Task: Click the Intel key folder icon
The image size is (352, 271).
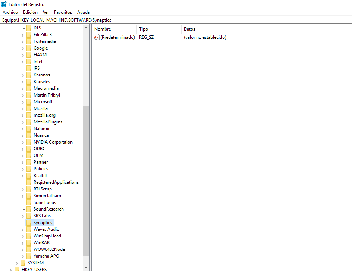Action: click(29, 62)
